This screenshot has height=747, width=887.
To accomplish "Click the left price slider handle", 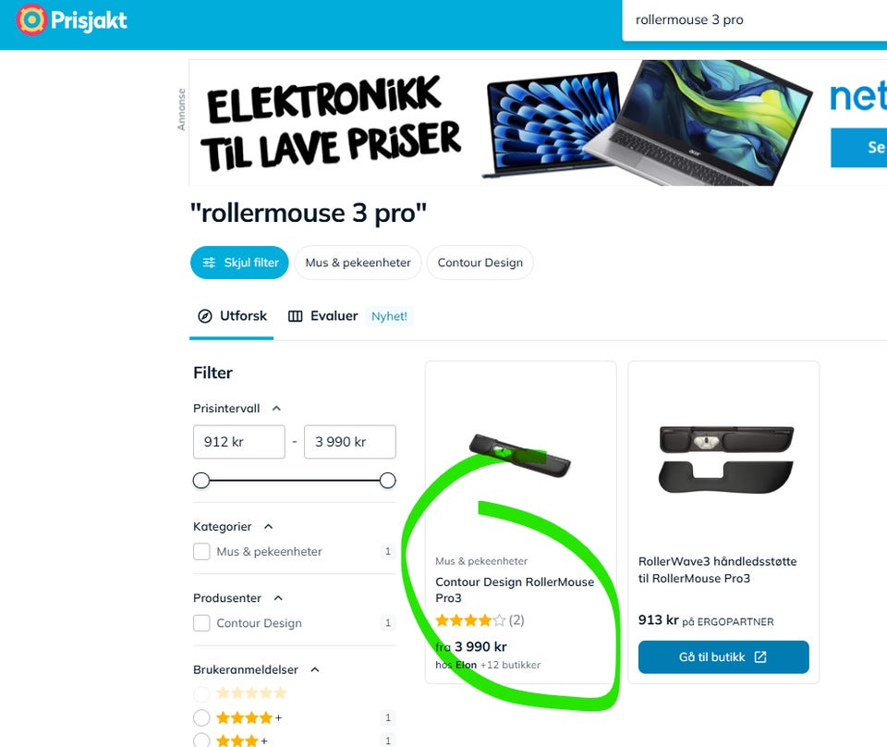I will [x=201, y=481].
